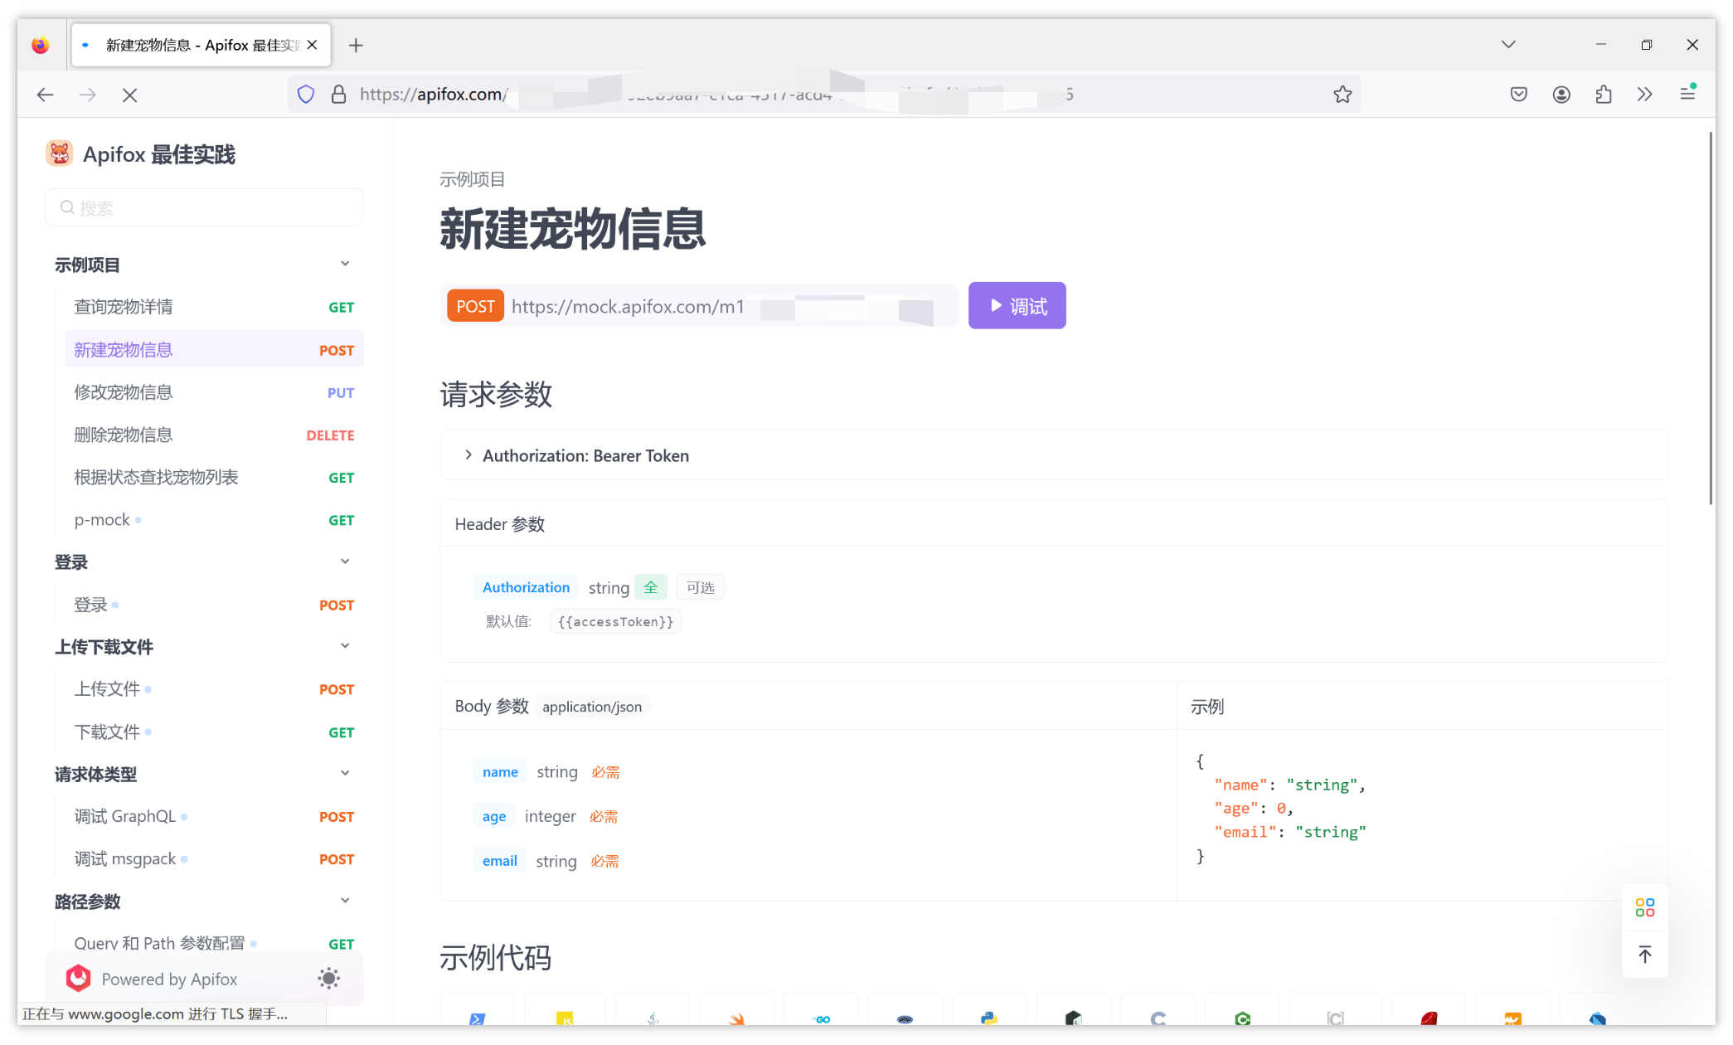Image resolution: width=1733 pixels, height=1045 pixels.
Task: Collapse the 示例项目 sidebar group
Action: pos(345,263)
